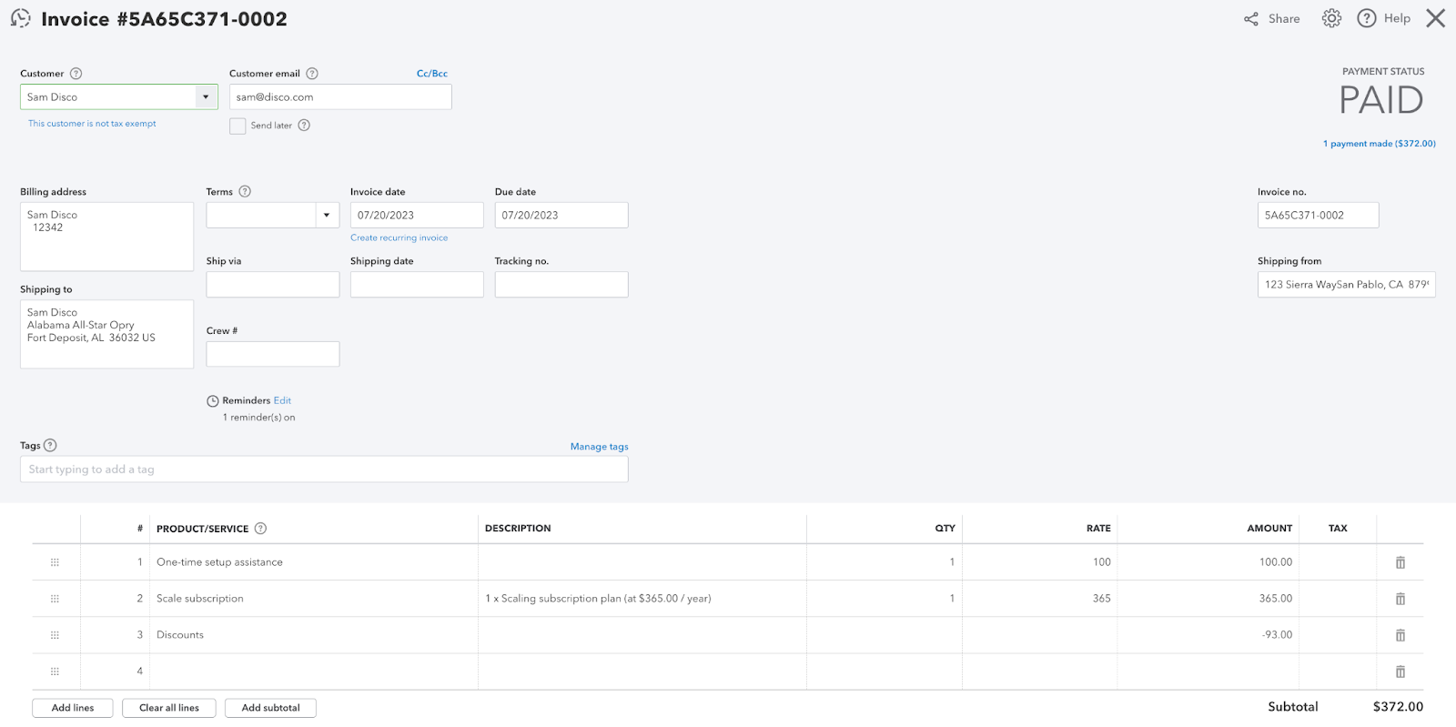This screenshot has height=727, width=1456.
Task: Click trash icon for the Discounts row
Action: tap(1400, 635)
